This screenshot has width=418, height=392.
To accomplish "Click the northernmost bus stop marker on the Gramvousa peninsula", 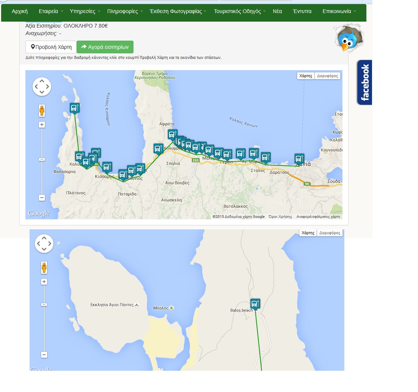I will pos(75,108).
